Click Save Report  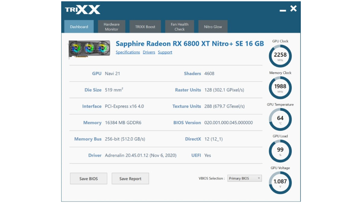click(130, 178)
